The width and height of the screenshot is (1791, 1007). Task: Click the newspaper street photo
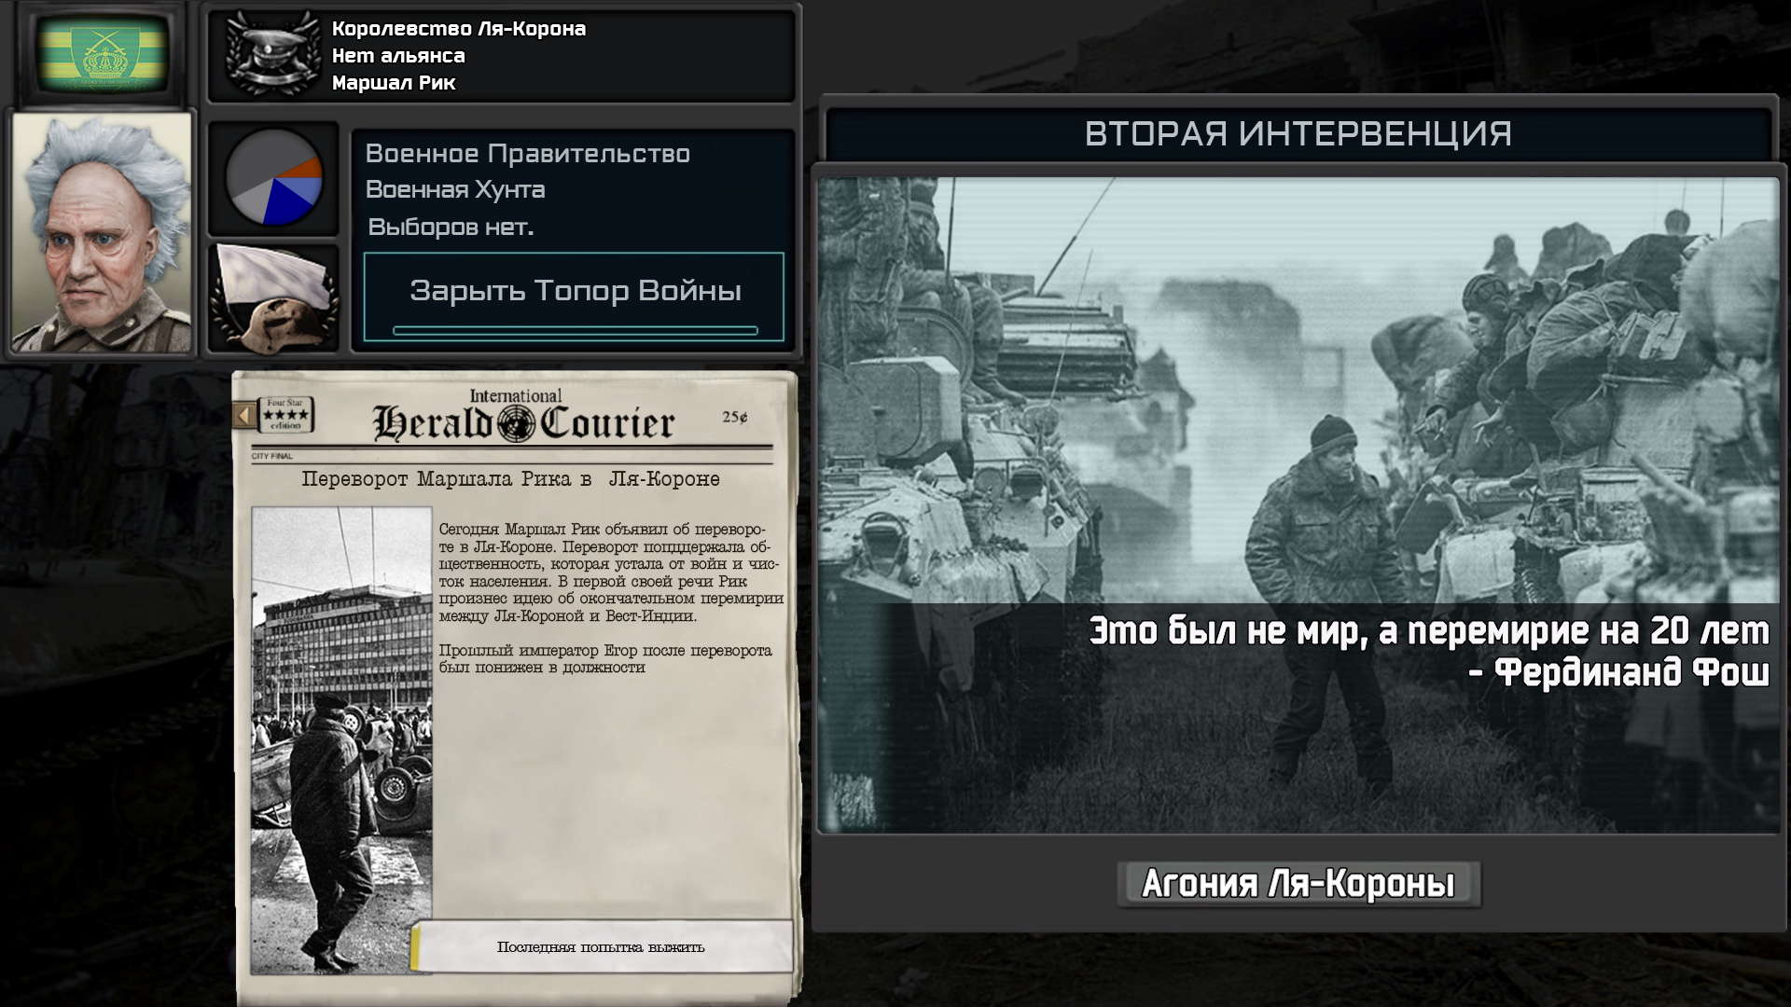tap(341, 740)
